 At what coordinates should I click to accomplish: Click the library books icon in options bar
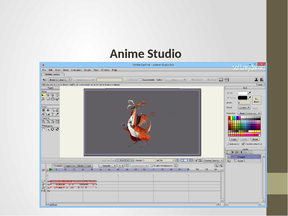(x=262, y=79)
